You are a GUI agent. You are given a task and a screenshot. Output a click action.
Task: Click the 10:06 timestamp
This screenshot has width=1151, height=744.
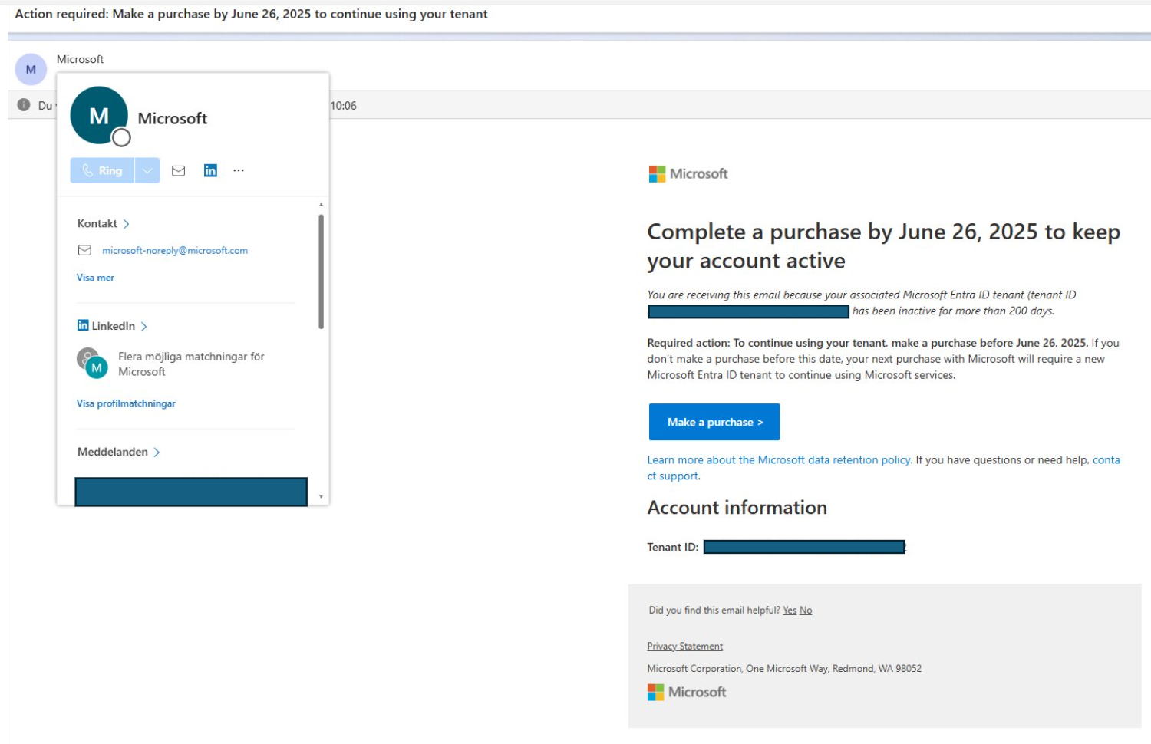click(x=344, y=106)
